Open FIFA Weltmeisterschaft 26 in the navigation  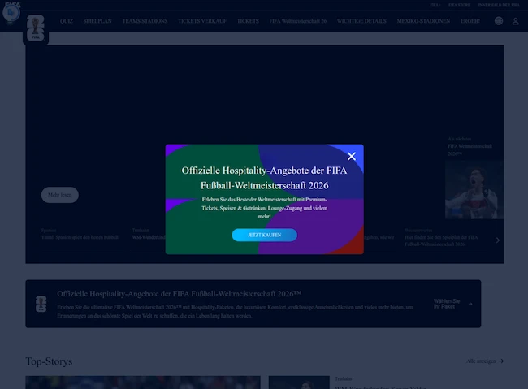[297, 21]
